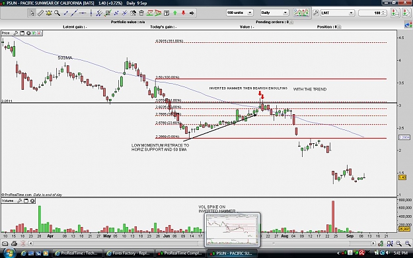Increase quantity with the stepper arrow
The image size is (413, 258).
[384, 11]
